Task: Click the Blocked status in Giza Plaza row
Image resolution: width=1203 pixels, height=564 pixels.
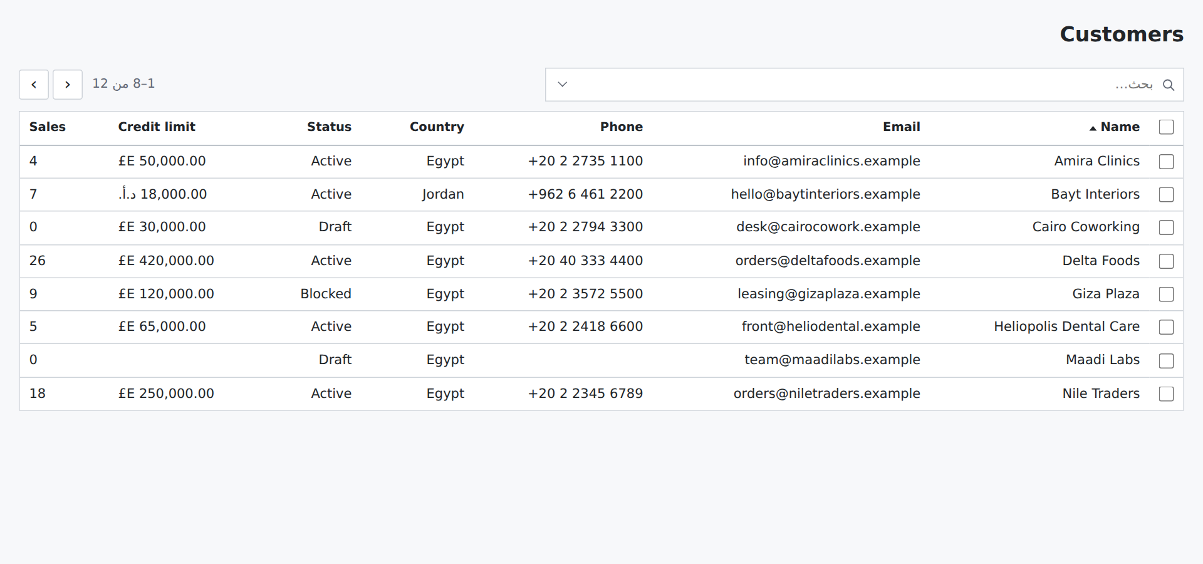Action: point(326,294)
